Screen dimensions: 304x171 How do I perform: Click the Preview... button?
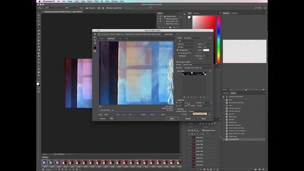click(x=103, y=118)
